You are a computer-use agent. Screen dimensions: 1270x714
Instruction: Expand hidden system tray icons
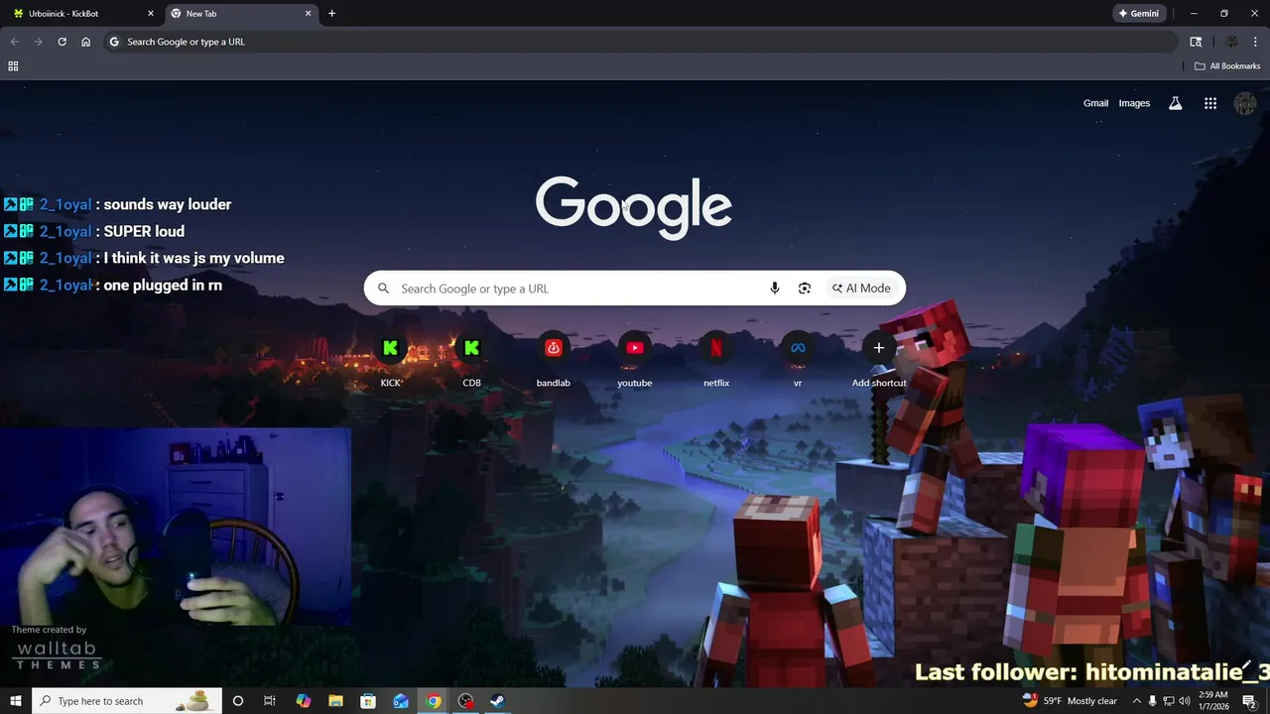click(x=1136, y=701)
